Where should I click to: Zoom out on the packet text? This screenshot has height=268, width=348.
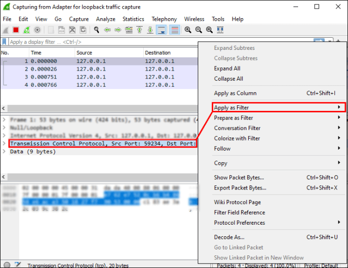(x=198, y=30)
